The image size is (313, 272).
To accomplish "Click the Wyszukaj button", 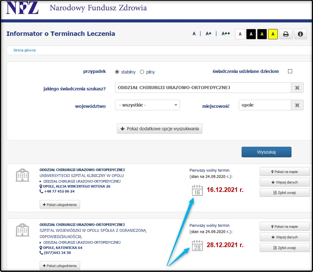I will (x=266, y=152).
